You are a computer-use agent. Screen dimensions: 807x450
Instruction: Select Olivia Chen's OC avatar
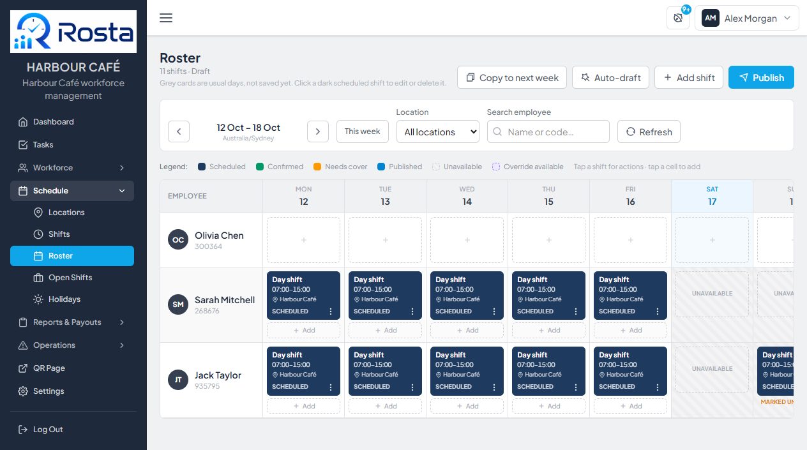(178, 240)
